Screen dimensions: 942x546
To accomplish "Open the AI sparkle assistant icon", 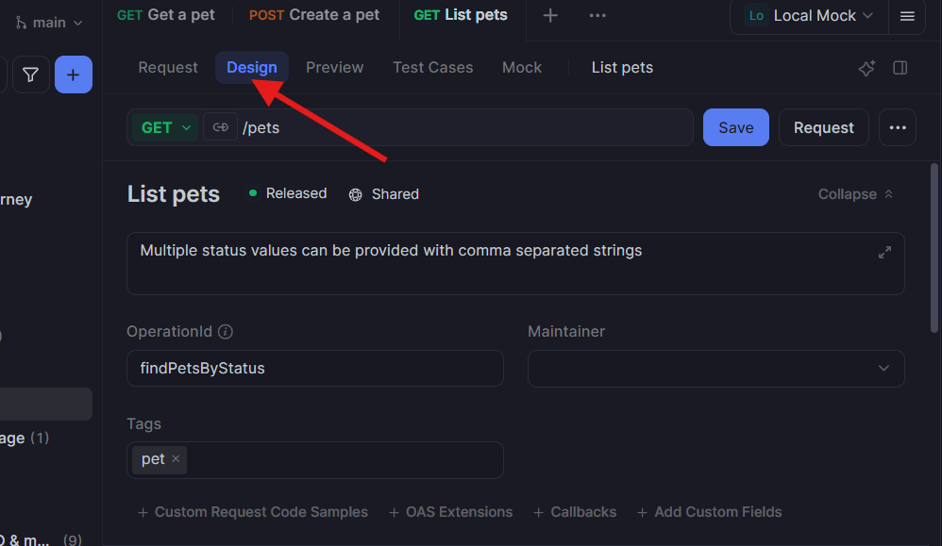I will [x=866, y=67].
